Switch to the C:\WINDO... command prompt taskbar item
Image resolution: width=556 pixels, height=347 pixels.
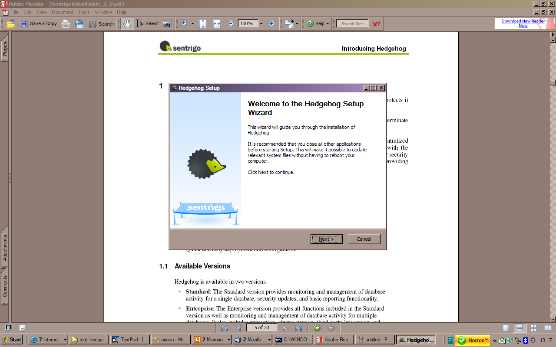click(293, 340)
